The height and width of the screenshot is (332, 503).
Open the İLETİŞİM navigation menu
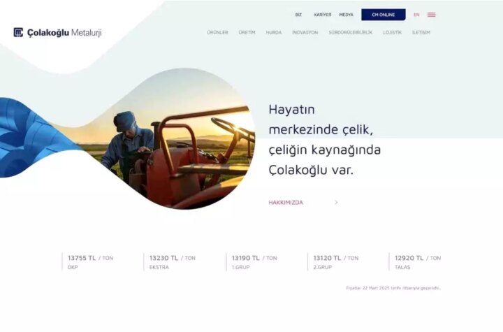421,32
